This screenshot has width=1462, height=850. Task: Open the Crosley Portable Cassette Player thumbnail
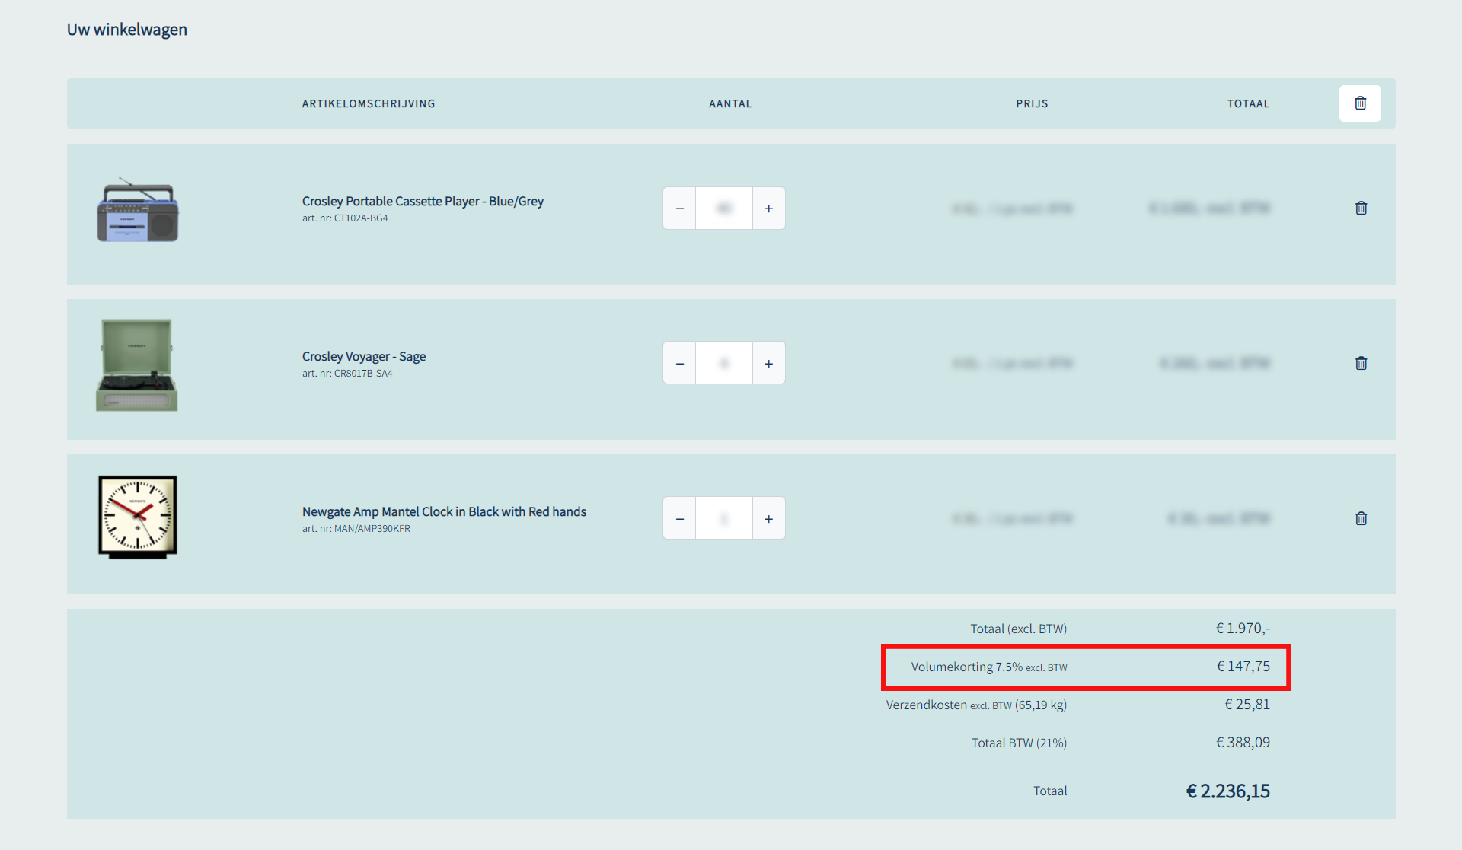click(x=138, y=211)
